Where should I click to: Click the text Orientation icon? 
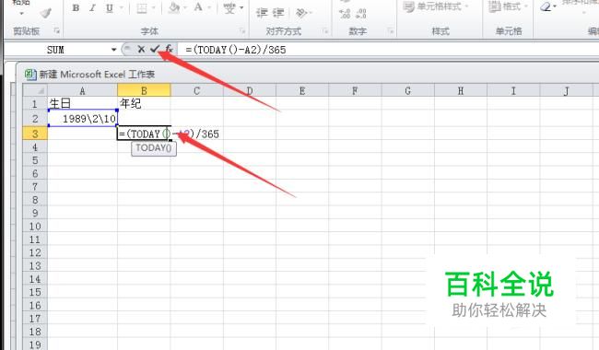pyautogui.click(x=301, y=13)
